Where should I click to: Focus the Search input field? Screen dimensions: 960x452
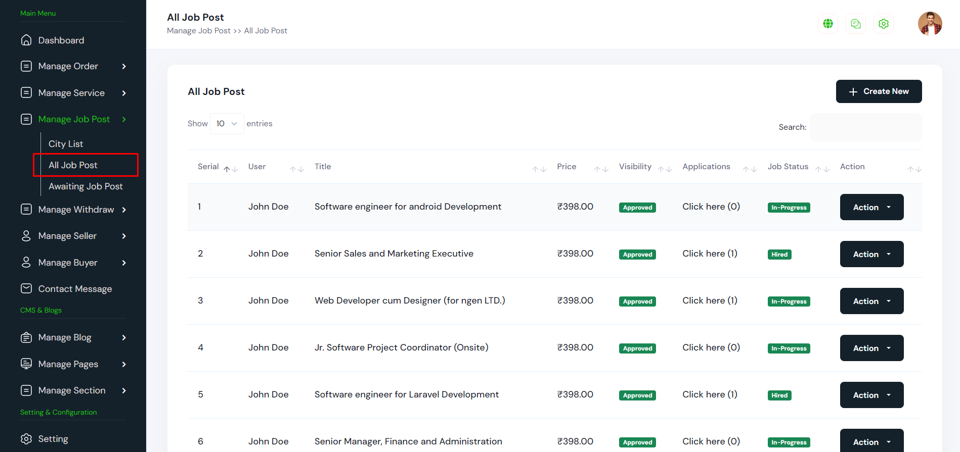[865, 127]
